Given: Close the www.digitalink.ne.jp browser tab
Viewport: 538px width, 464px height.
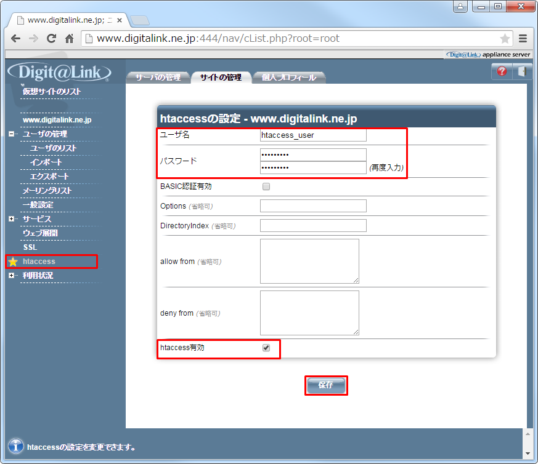Looking at the screenshot, I should click(x=120, y=20).
